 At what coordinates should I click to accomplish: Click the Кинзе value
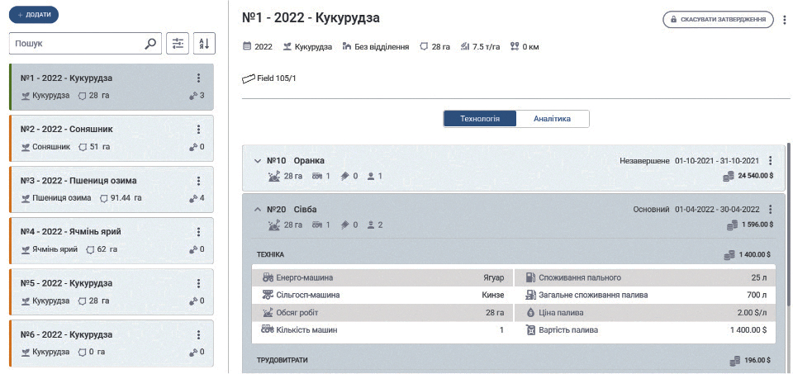pos(493,296)
